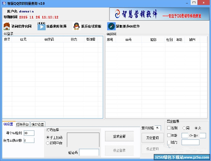The height and width of the screenshot is (161, 211).
Task: Open the 观看使用视频 link
Action: pyautogui.click(x=56, y=26)
